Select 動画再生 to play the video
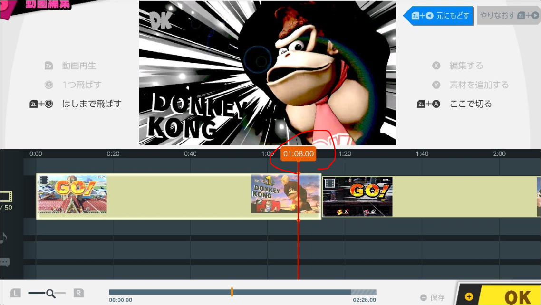Image resolution: width=541 pixels, height=305 pixels. [x=79, y=66]
